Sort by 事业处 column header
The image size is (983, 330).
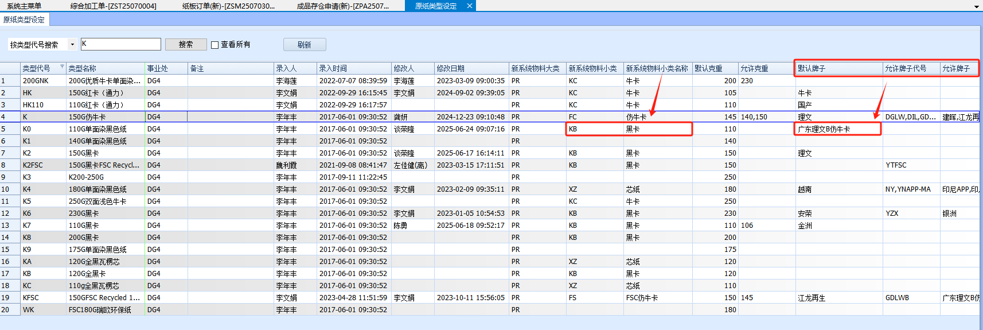click(x=166, y=68)
